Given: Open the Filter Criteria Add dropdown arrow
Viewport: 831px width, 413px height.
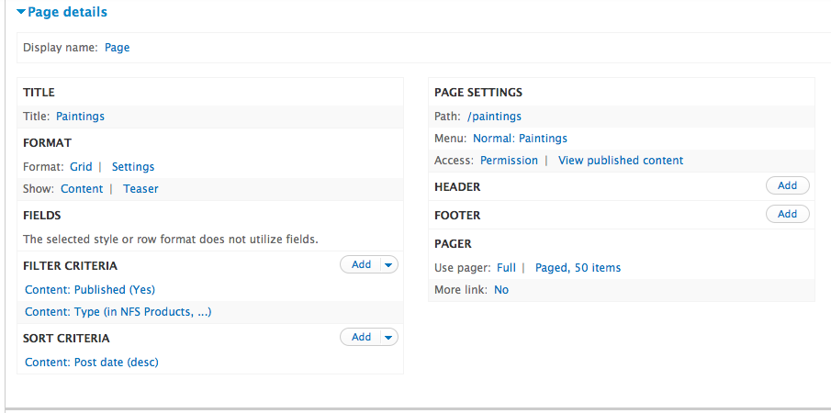Looking at the screenshot, I should pyautogui.click(x=389, y=264).
